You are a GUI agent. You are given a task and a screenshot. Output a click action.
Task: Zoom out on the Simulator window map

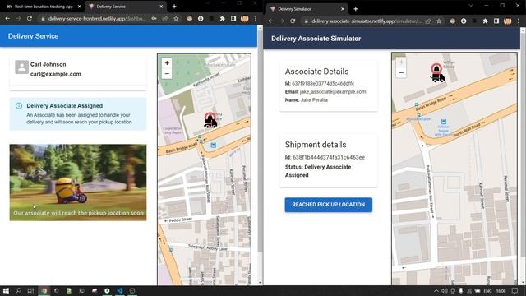(401, 72)
